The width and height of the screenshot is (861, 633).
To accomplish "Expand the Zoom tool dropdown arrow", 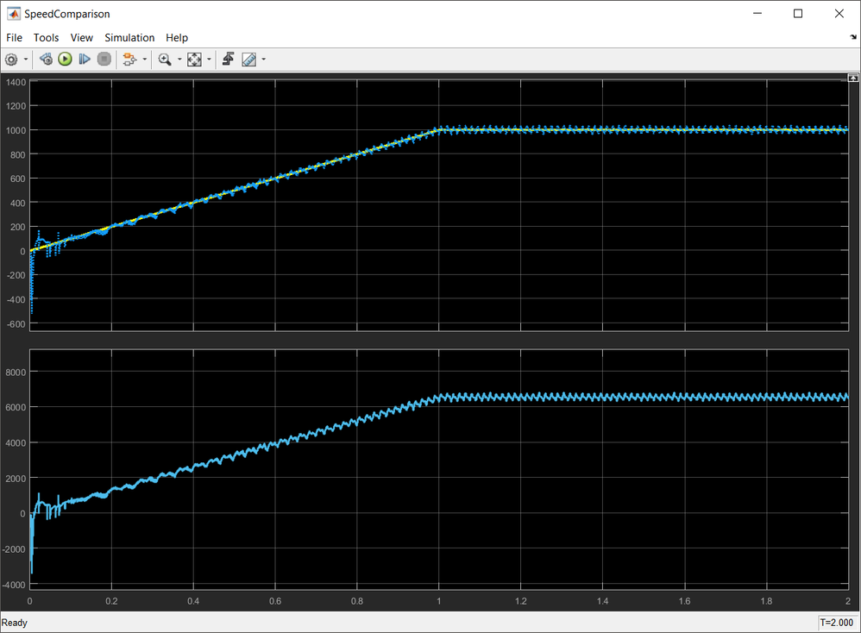I will [179, 60].
